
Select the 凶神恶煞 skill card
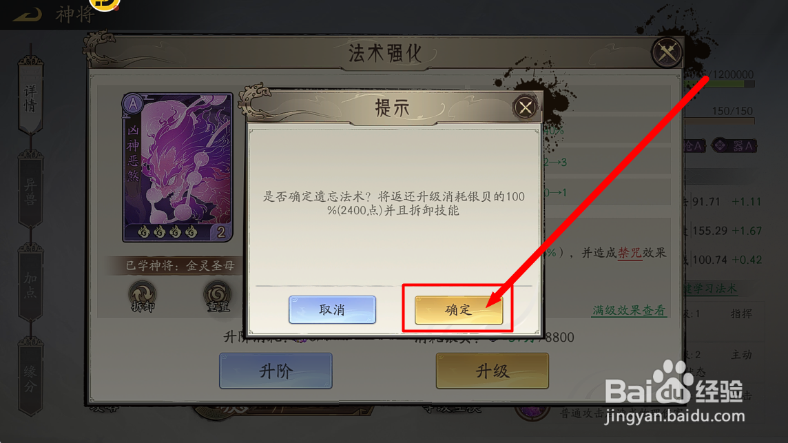tap(178, 167)
